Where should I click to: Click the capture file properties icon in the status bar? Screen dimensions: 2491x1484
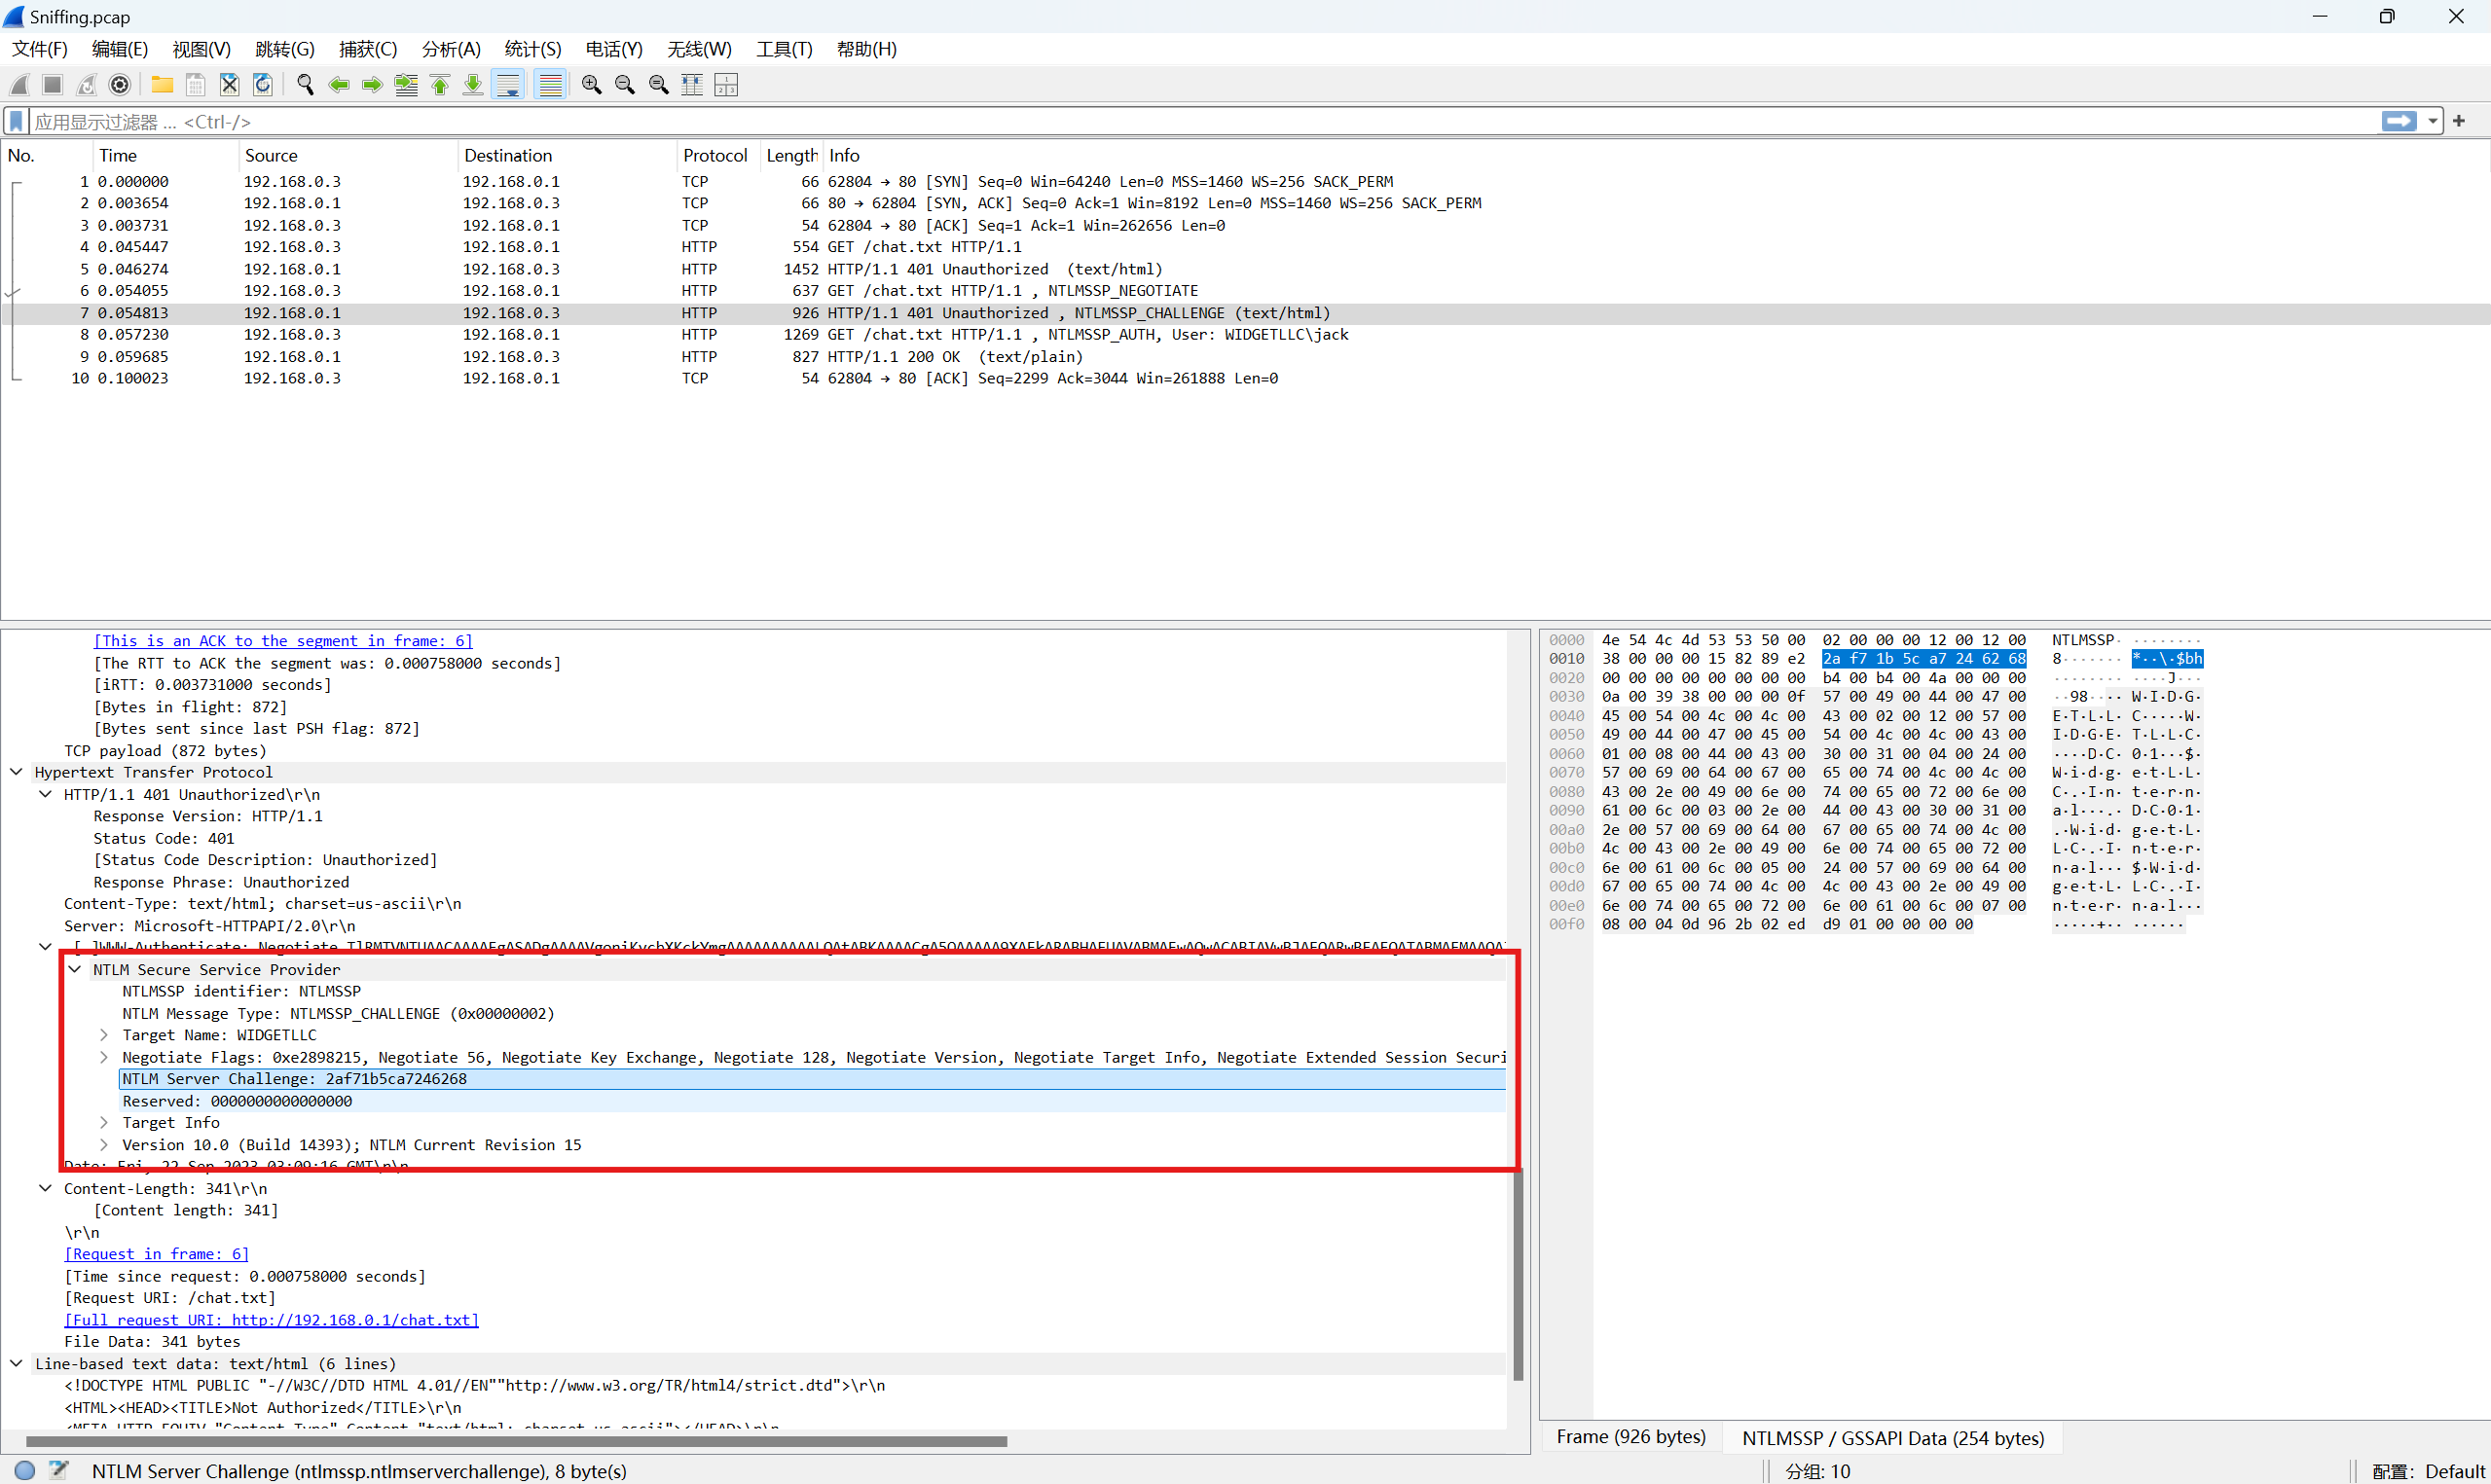pyautogui.click(x=59, y=1470)
